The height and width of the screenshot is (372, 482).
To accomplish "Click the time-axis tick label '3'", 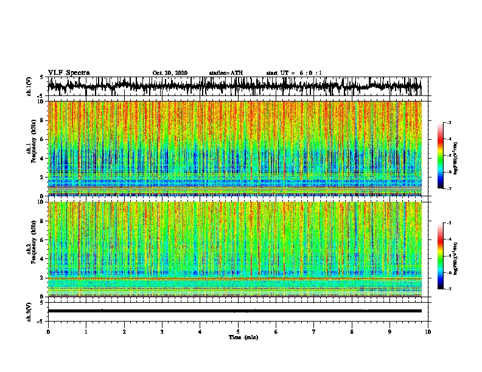I will (162, 332).
